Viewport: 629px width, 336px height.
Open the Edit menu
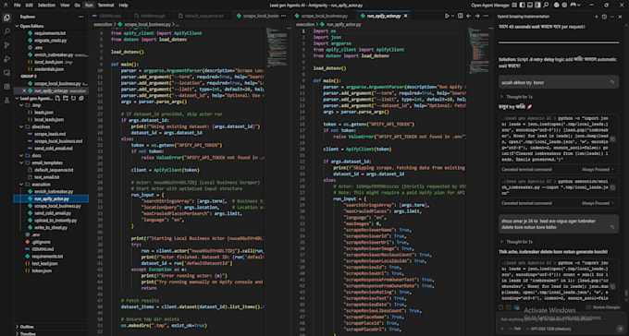coord(29,6)
